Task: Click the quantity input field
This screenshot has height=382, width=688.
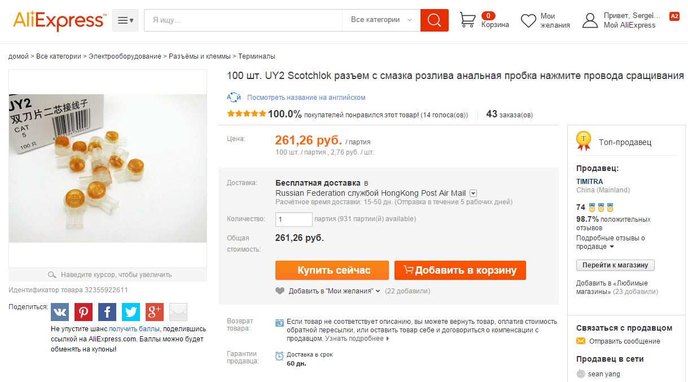Action: 293,219
